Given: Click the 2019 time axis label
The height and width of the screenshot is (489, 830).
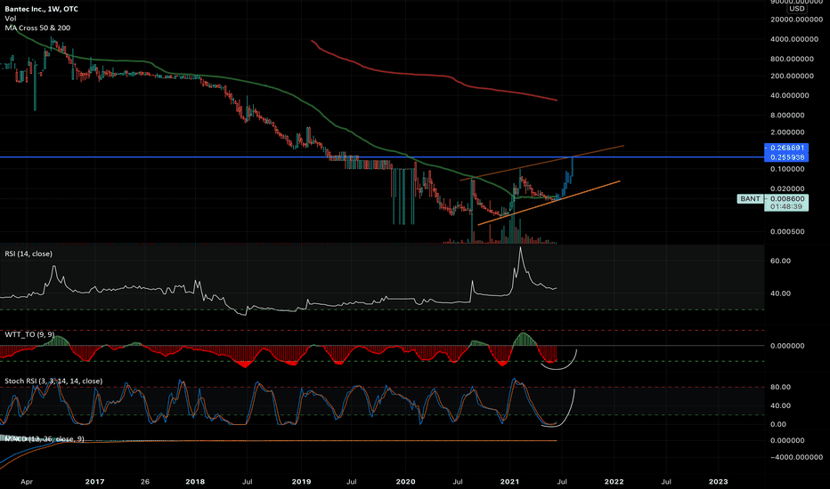Looking at the screenshot, I should 301,482.
